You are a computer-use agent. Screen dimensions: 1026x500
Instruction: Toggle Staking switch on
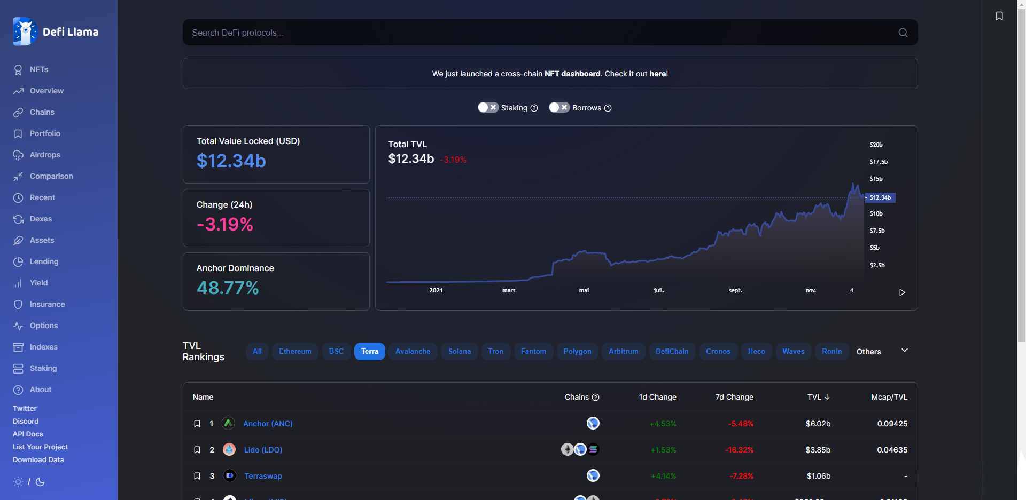tap(488, 107)
